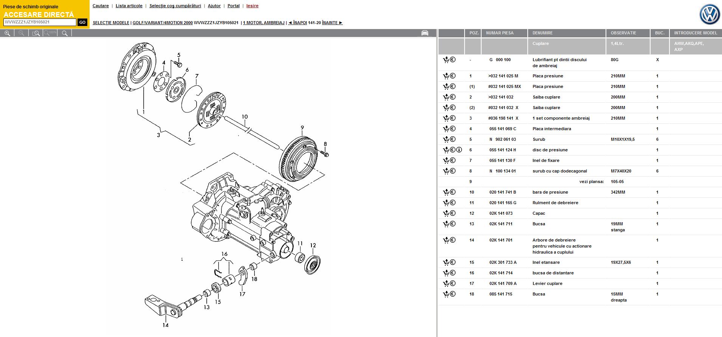Show euro price for #032 141 032 X
This screenshot has height=337, width=722.
click(452, 108)
